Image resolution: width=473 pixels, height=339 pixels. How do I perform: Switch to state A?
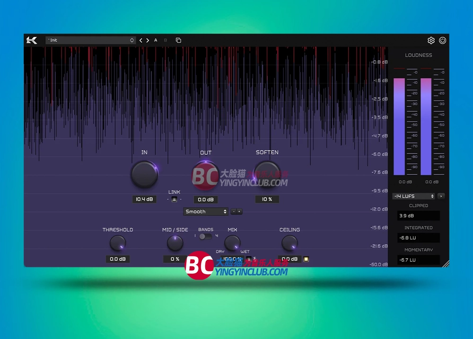click(156, 41)
